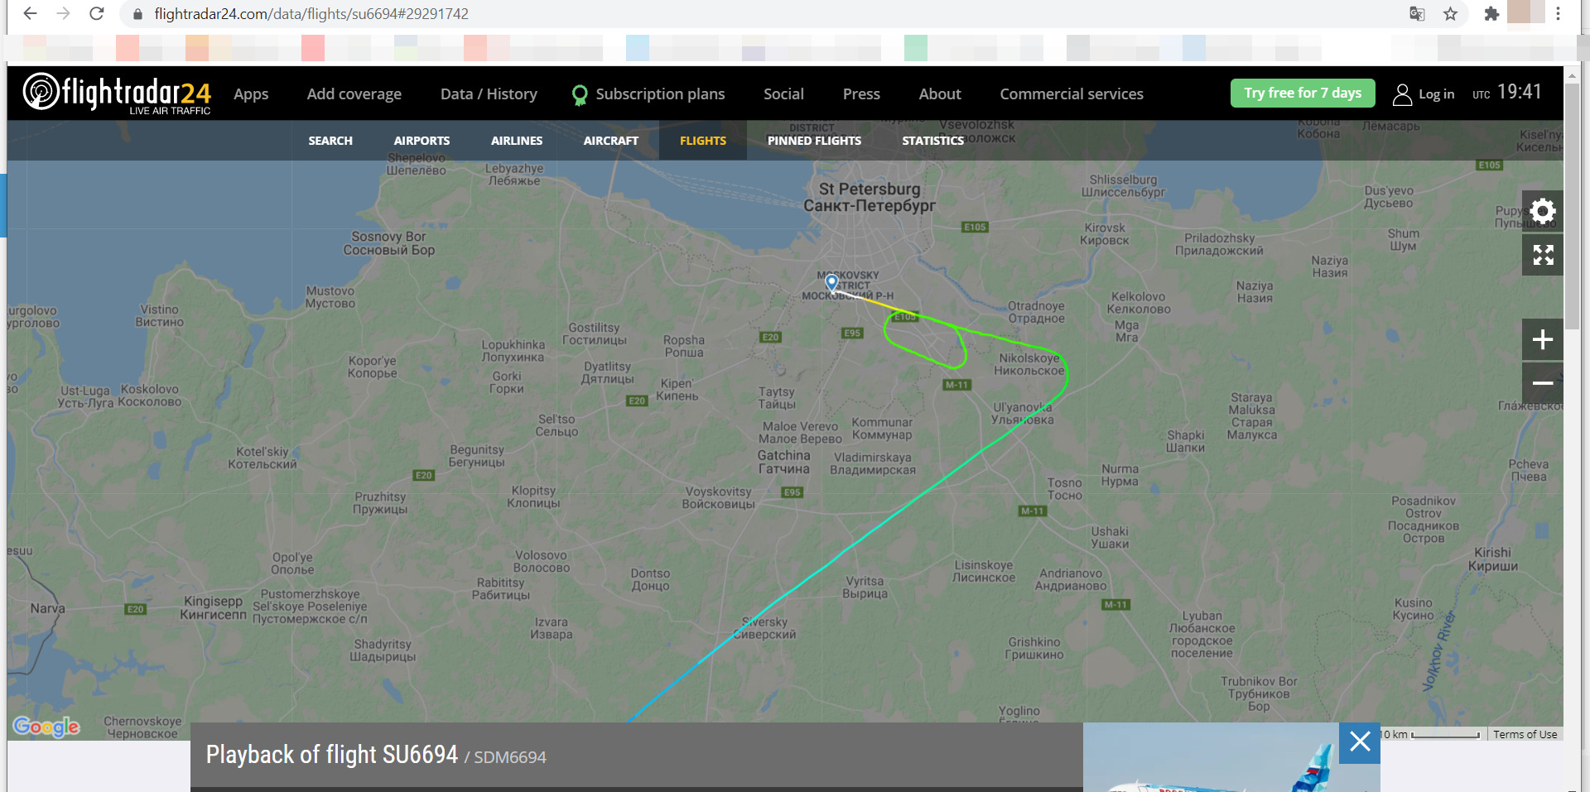Close the flight playback panel
Viewport: 1590px width, 792px height.
tap(1360, 742)
